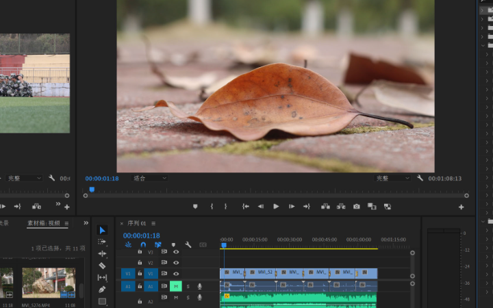Lock track V2
493x308 pixels.
140,262
